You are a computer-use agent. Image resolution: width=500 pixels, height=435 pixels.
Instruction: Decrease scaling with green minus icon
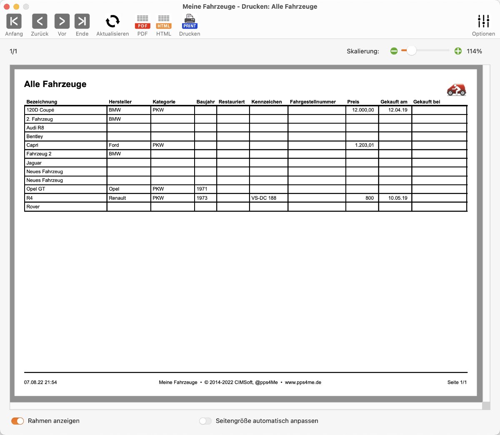[x=394, y=51]
